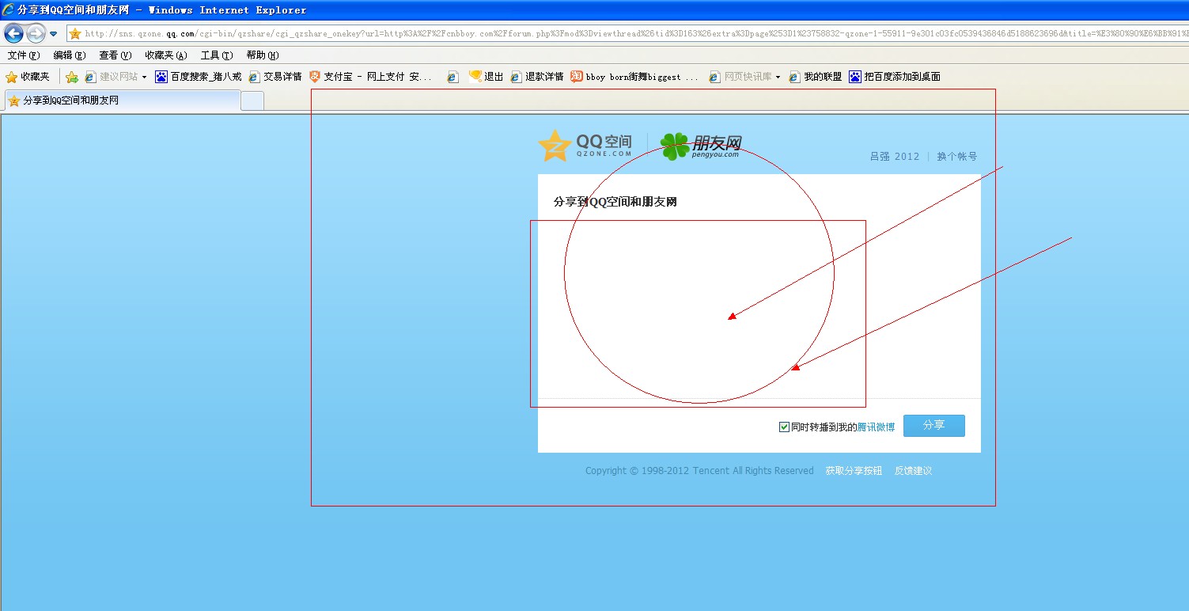This screenshot has width=1189, height=611.
Task: Open the bboy born街舞 bookmark
Action: [634, 77]
